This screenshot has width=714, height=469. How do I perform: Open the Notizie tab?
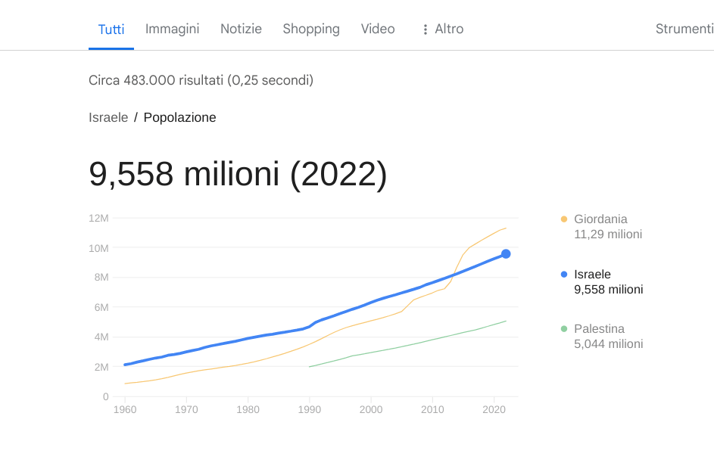[241, 29]
